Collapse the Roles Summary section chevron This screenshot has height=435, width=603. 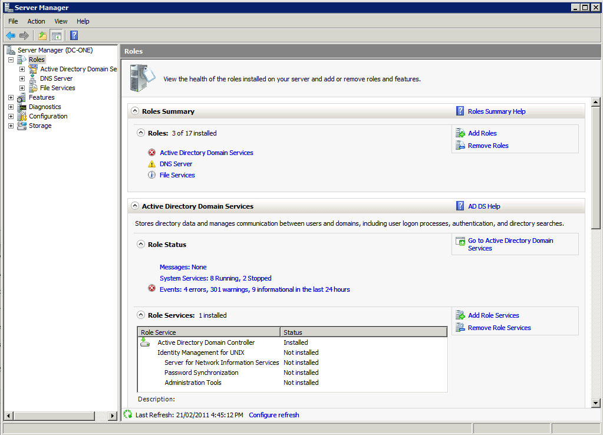point(134,111)
